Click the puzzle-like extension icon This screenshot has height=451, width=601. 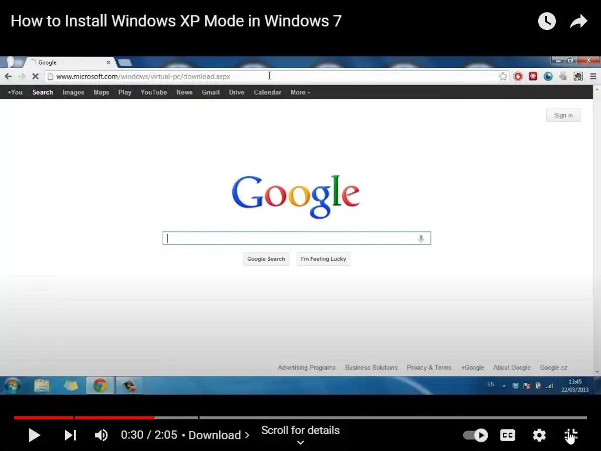click(578, 76)
